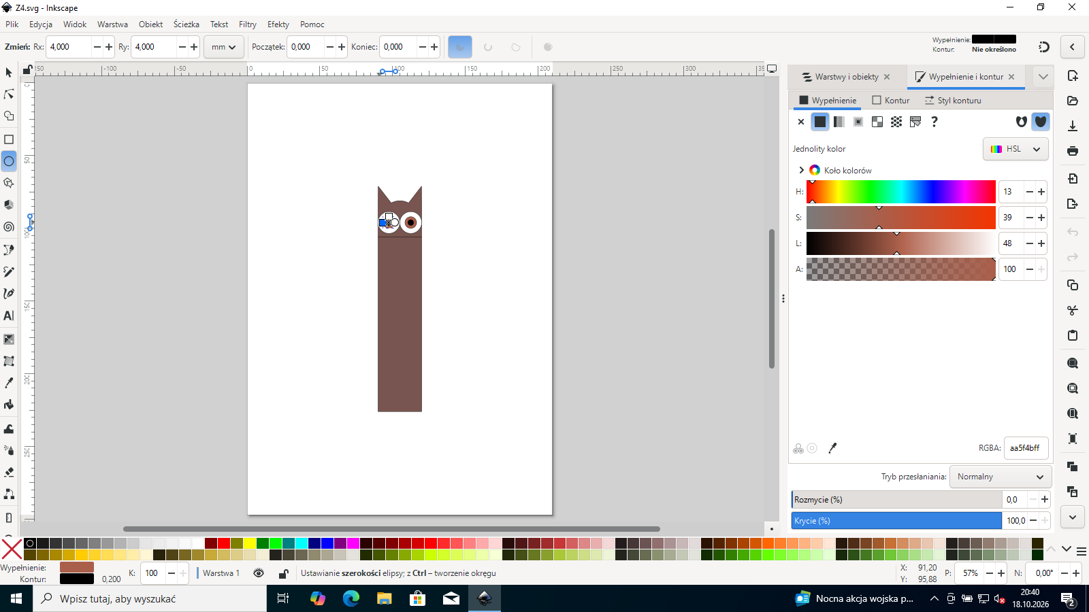The width and height of the screenshot is (1089, 612).
Task: Increase Rx value with plus button
Action: tap(109, 47)
